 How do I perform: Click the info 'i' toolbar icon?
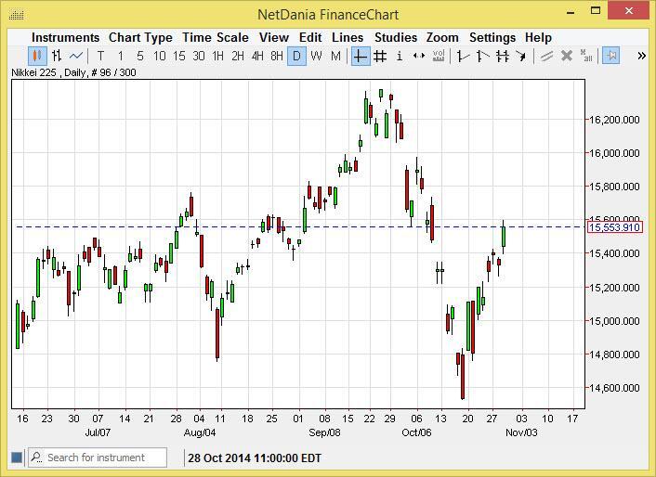pyautogui.click(x=400, y=56)
